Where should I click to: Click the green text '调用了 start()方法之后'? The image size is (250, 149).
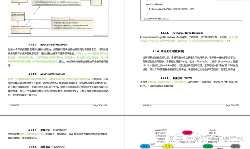tap(31, 134)
